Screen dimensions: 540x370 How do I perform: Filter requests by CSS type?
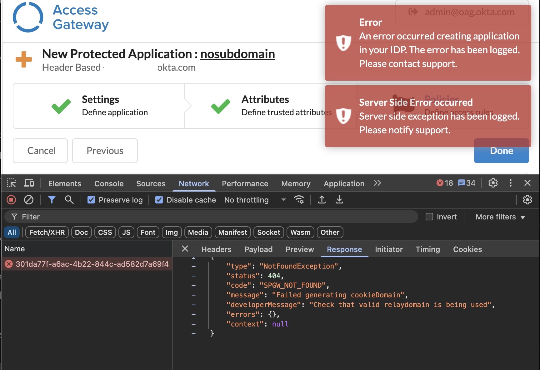coord(105,232)
